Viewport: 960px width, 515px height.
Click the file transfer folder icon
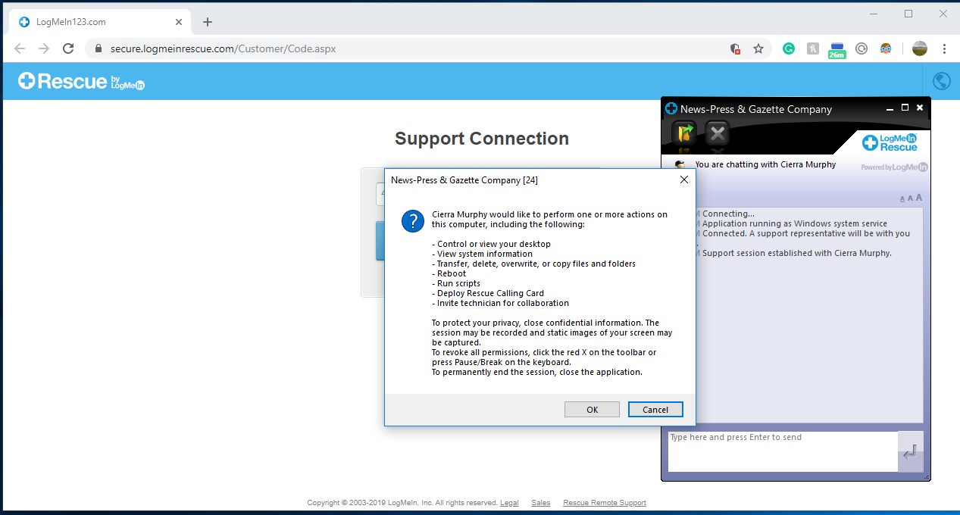coord(686,134)
